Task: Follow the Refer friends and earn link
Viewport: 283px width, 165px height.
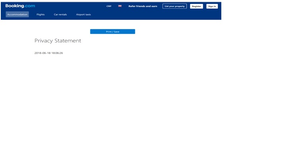Action: pos(142,6)
